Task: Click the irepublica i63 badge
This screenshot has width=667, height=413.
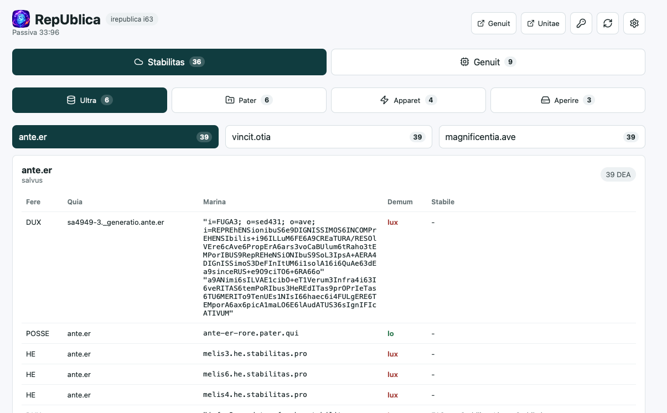Action: [132, 19]
